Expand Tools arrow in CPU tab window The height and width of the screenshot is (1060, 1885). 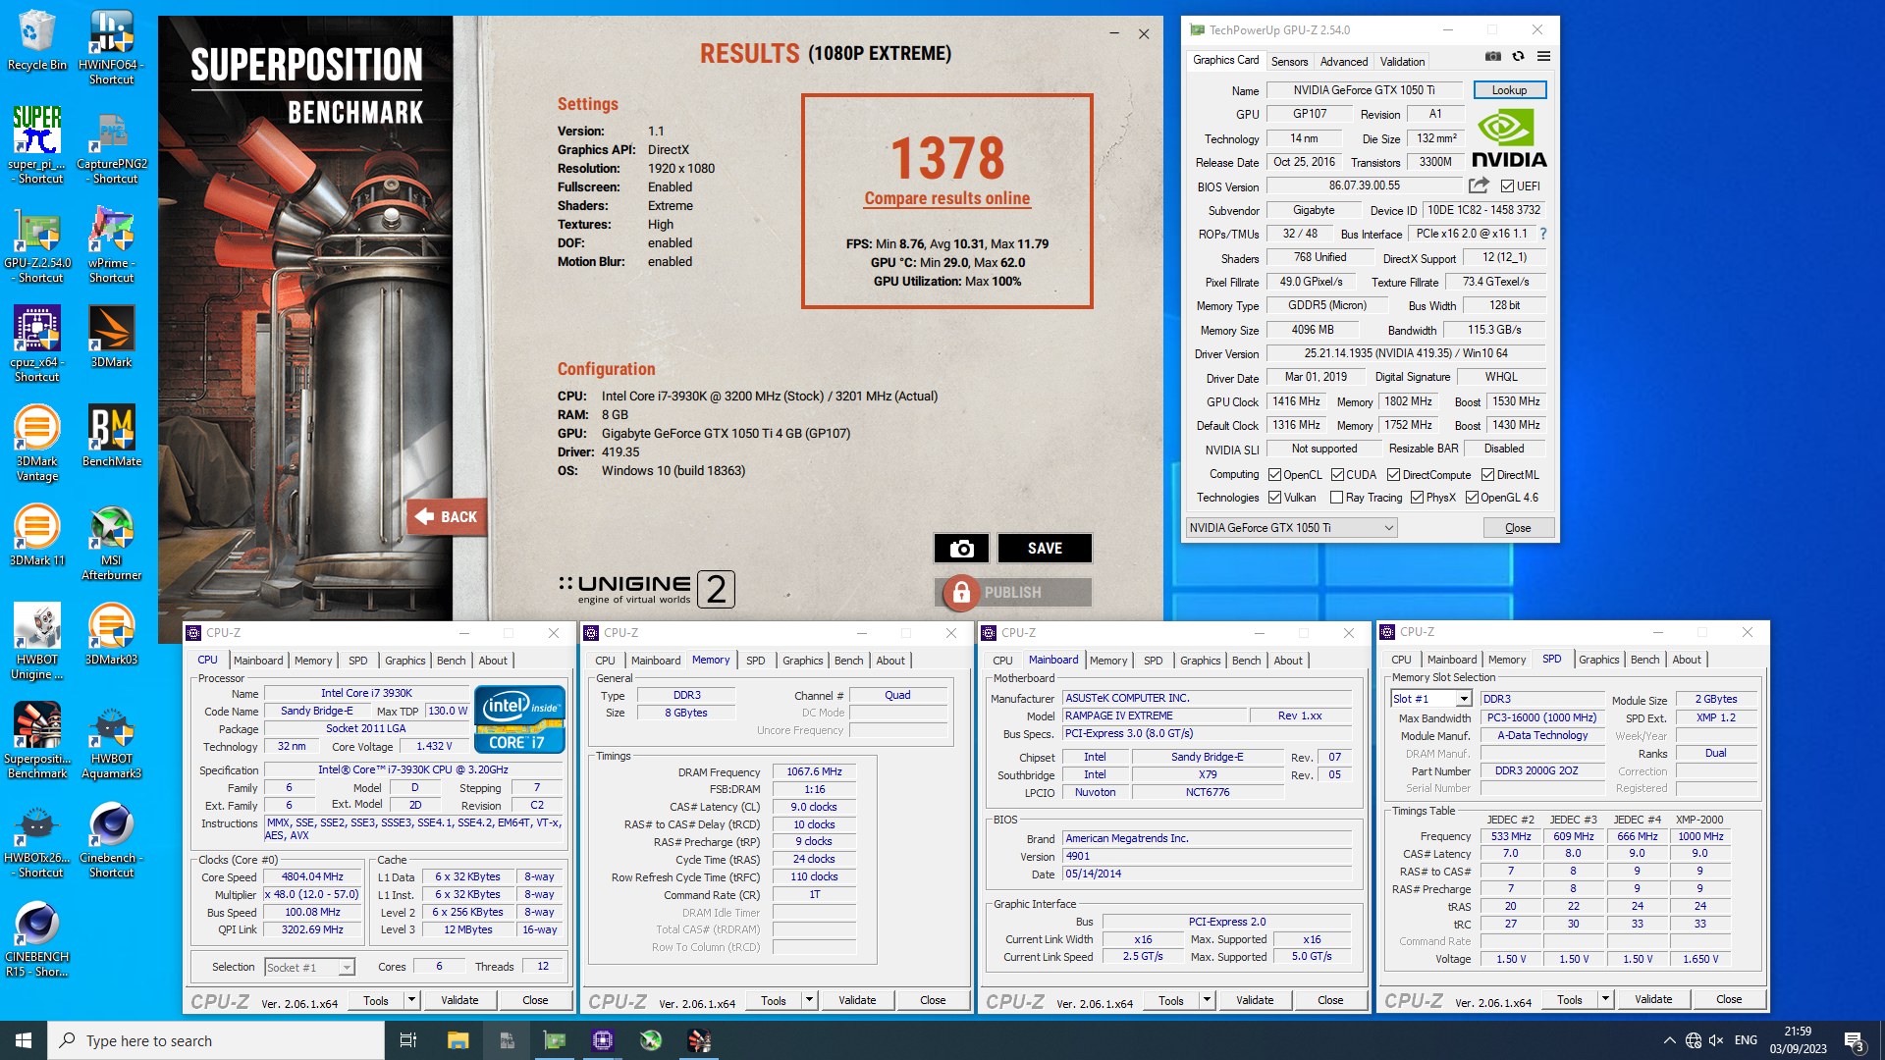click(411, 1000)
